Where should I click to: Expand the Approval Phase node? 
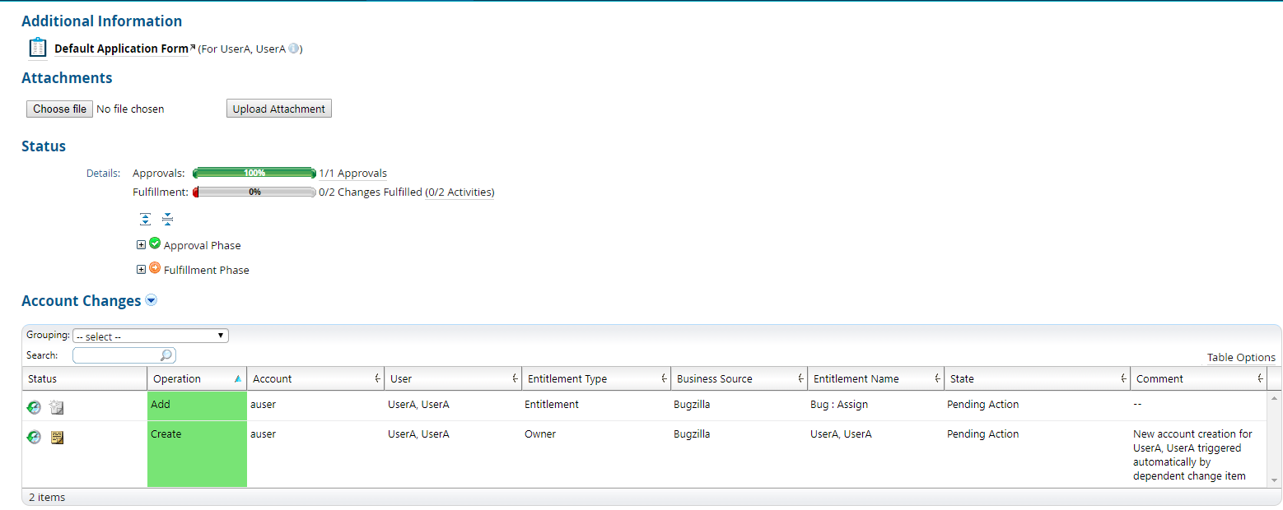click(x=141, y=244)
